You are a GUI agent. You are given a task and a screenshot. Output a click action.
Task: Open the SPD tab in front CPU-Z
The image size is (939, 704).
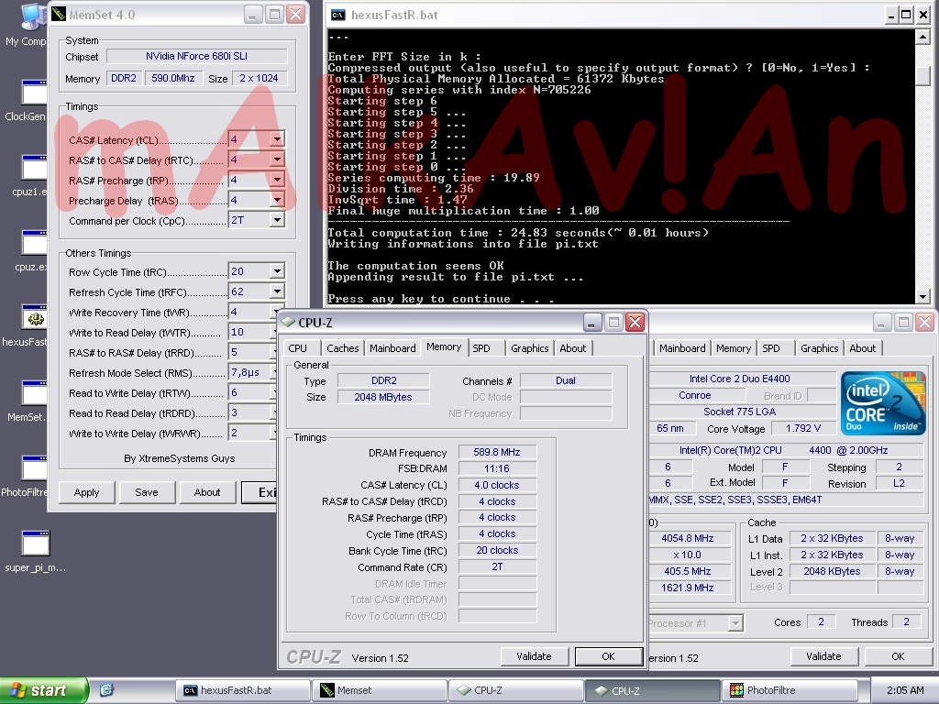[481, 348]
